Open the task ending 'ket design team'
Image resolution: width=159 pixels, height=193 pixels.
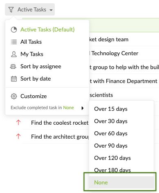pyautogui.click(x=109, y=39)
